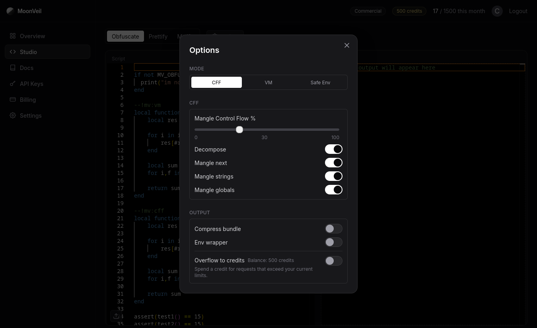Viewport: 537px width, 328px height.
Task: Enable Overflow to credits
Action: [334, 261]
